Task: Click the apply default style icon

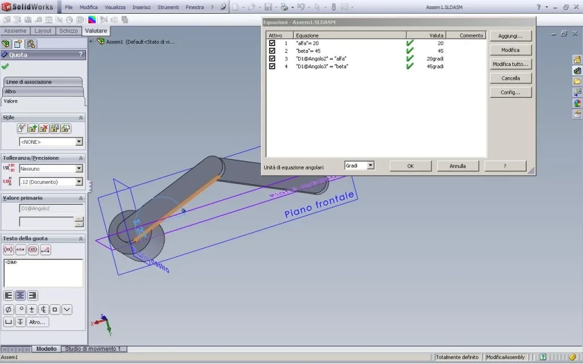Action: (22, 129)
